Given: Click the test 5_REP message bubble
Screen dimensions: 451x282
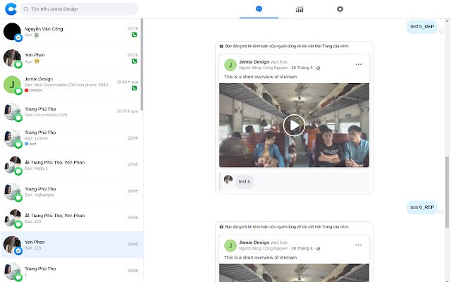Looking at the screenshot, I should 422,27.
